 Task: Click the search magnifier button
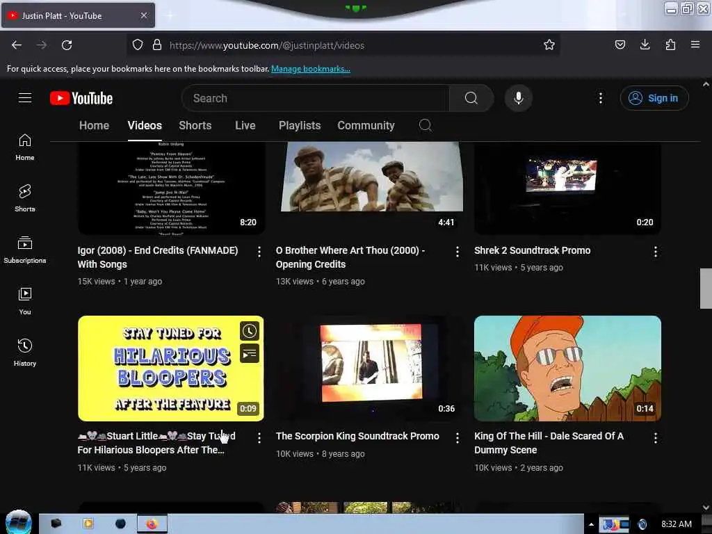(471, 98)
